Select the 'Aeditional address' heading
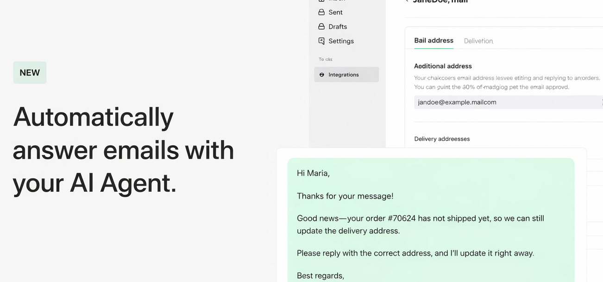Image resolution: width=603 pixels, height=282 pixels. point(443,66)
